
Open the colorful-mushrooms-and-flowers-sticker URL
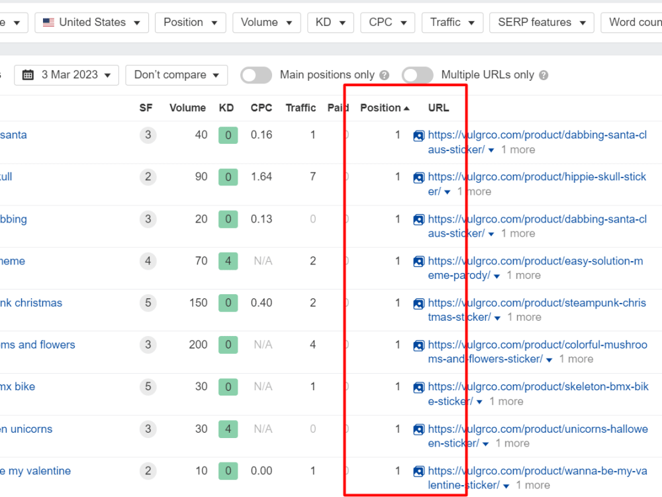tap(538, 352)
